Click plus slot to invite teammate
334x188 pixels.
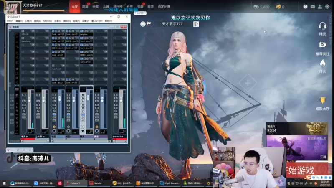point(248,83)
